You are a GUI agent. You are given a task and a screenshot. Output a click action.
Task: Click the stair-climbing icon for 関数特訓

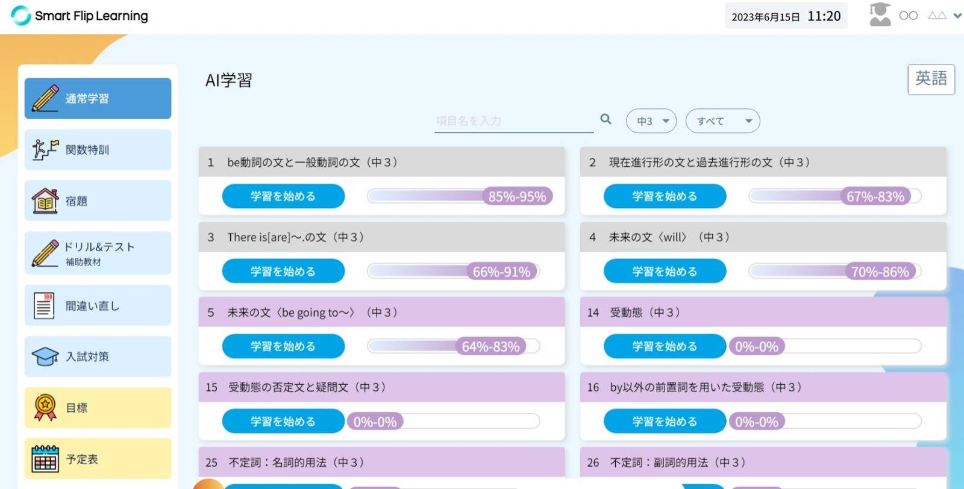45,149
